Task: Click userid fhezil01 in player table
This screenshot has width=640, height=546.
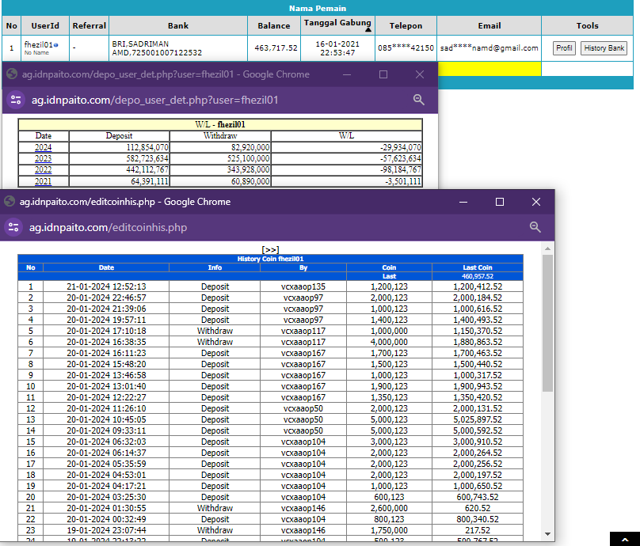Action: (x=38, y=44)
